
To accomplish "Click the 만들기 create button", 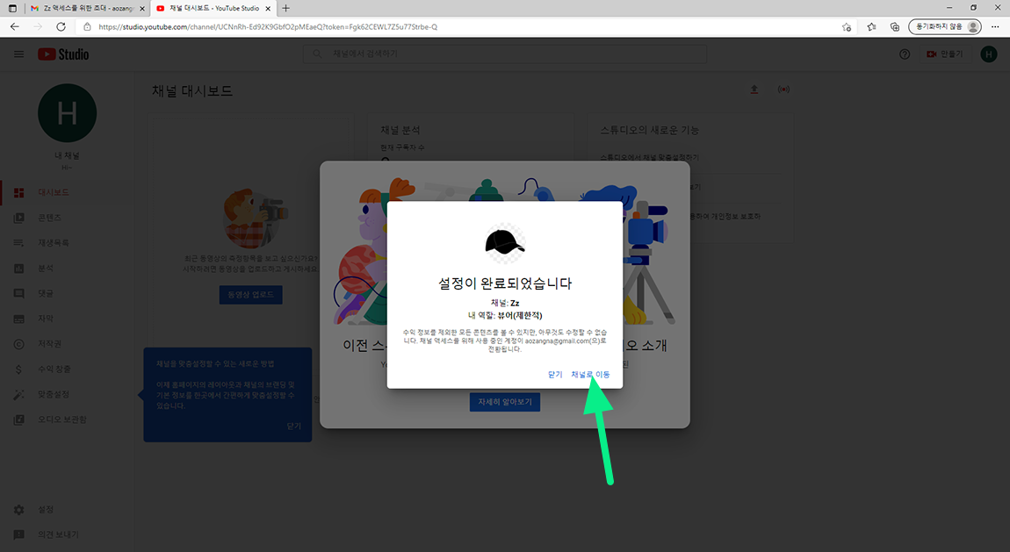I will (x=944, y=54).
